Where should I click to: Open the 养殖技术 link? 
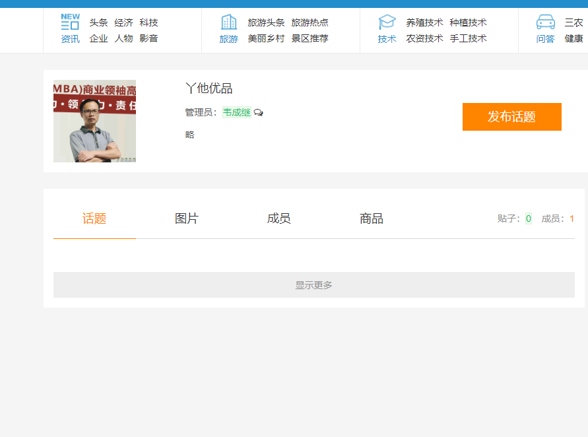coord(424,22)
